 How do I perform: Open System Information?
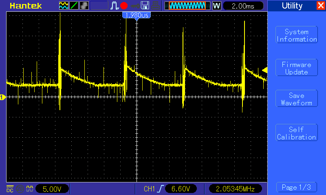click(x=297, y=35)
